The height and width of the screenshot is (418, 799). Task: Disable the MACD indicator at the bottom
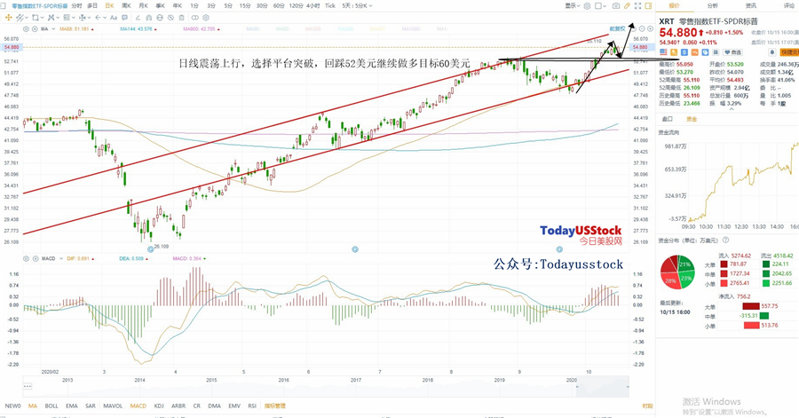[x=138, y=406]
